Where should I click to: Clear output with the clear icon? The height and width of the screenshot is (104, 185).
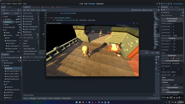[x=156, y=57]
